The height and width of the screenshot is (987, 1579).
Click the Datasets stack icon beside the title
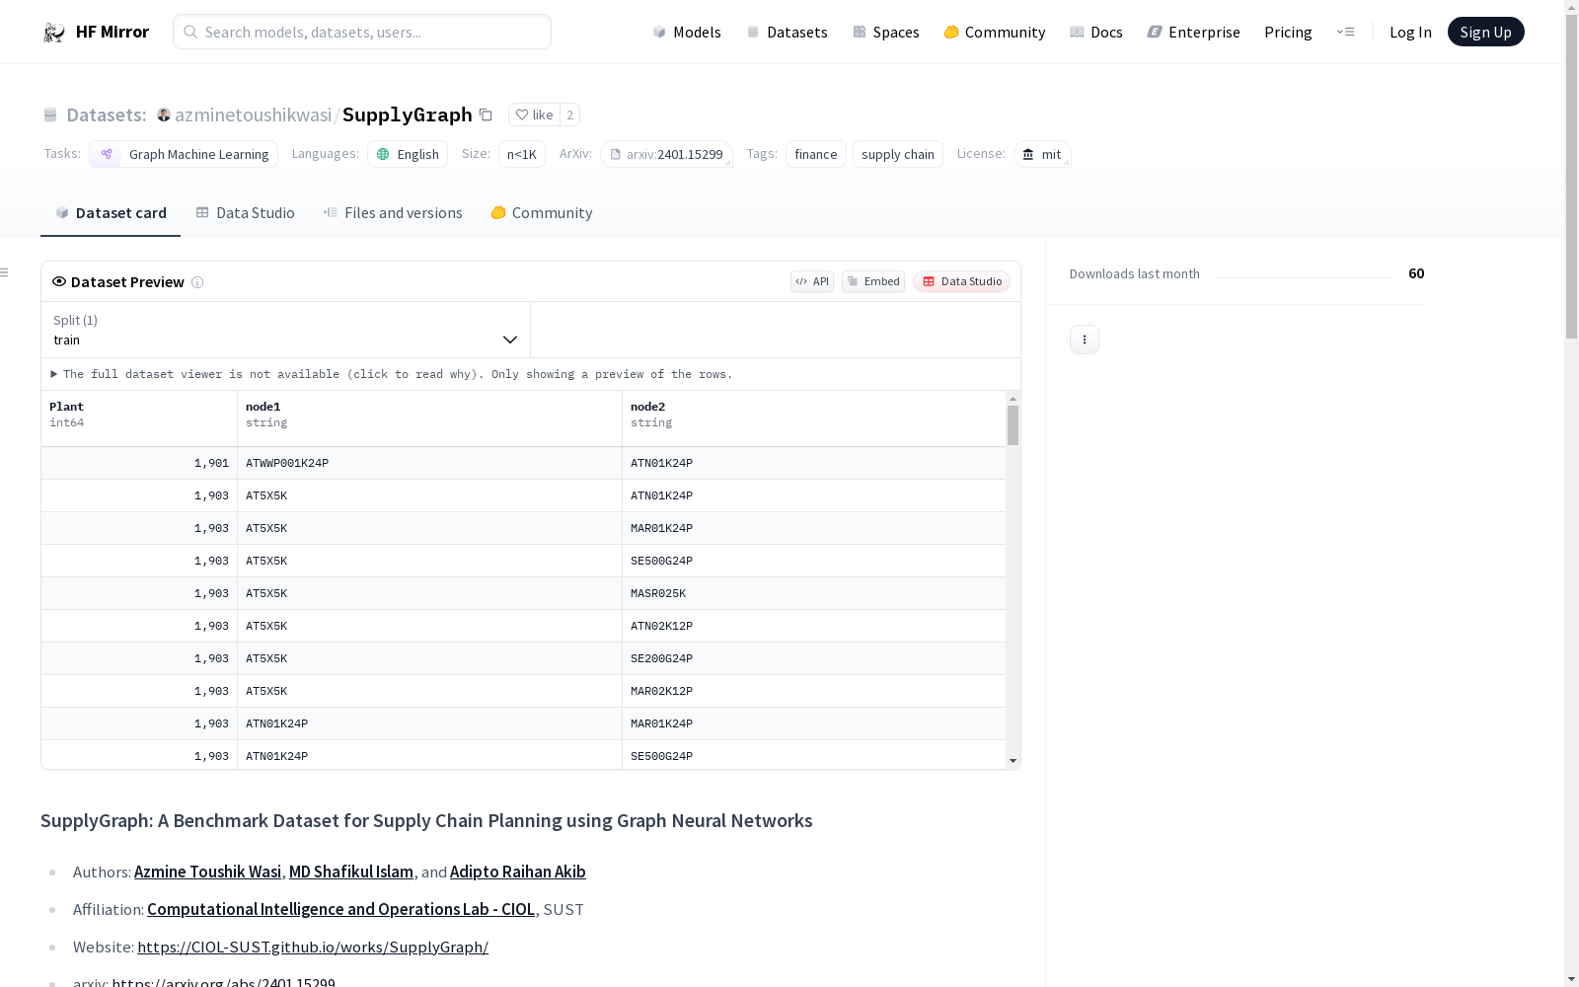(x=50, y=114)
